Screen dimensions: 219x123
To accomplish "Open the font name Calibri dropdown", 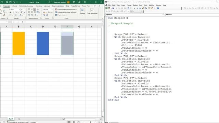I will [x=20, y=10].
